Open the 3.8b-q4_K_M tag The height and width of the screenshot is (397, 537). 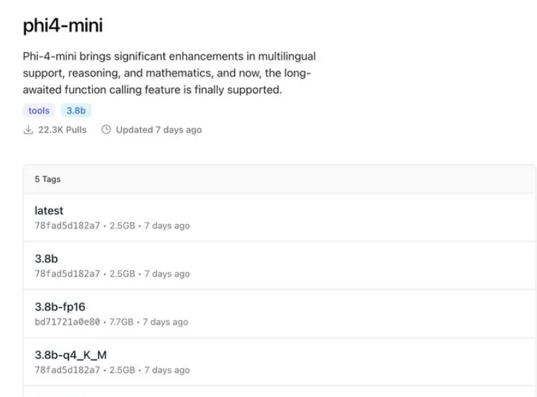(x=70, y=355)
